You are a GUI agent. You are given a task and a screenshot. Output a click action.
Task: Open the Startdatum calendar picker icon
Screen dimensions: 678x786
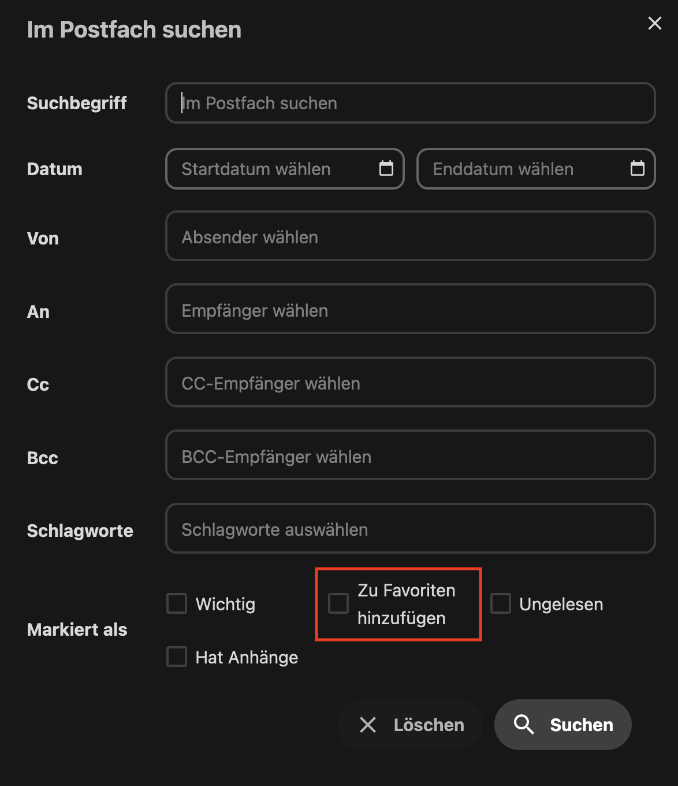click(386, 168)
